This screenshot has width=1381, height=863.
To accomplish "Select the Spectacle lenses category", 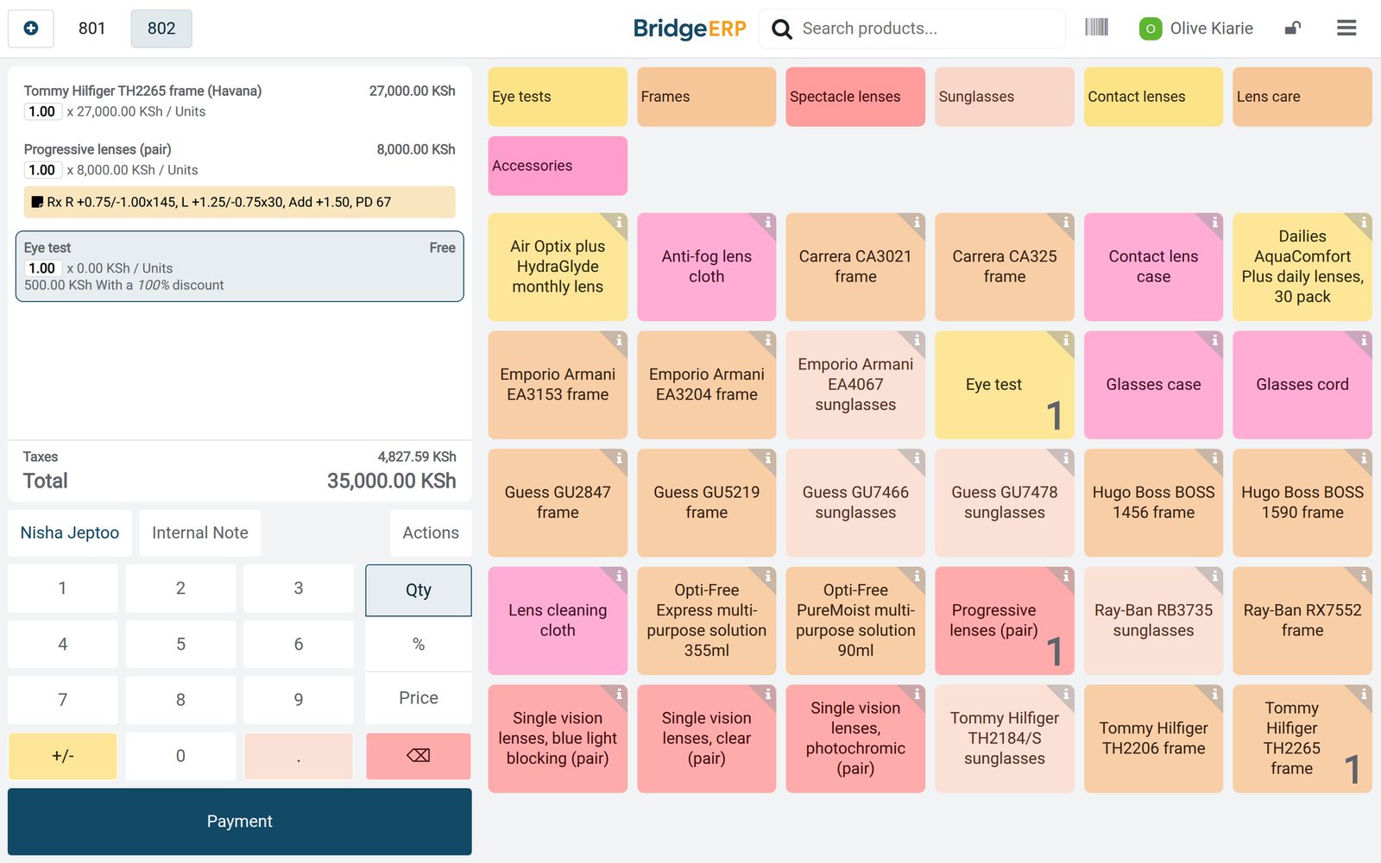I will 855,97.
